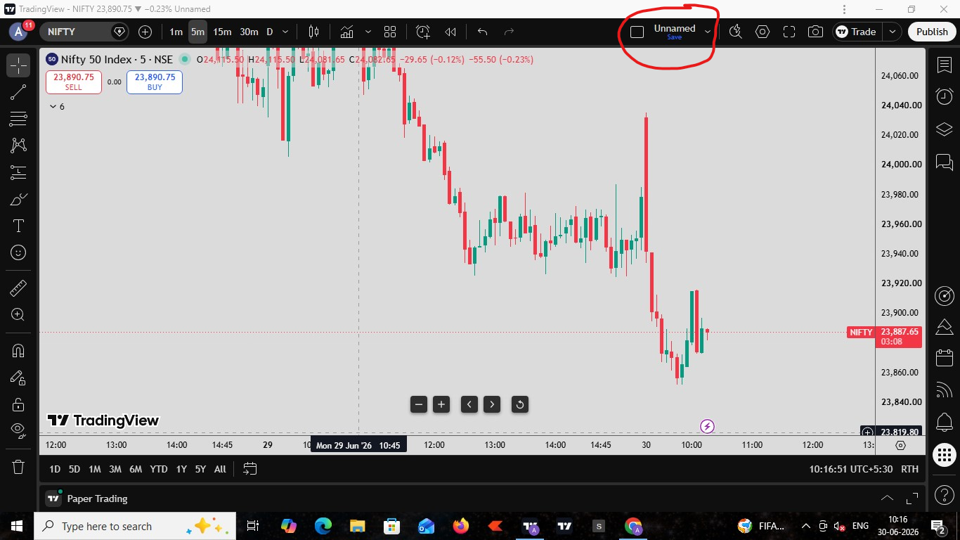
Task: Open Firefox from the Windows taskbar
Action: (461, 526)
